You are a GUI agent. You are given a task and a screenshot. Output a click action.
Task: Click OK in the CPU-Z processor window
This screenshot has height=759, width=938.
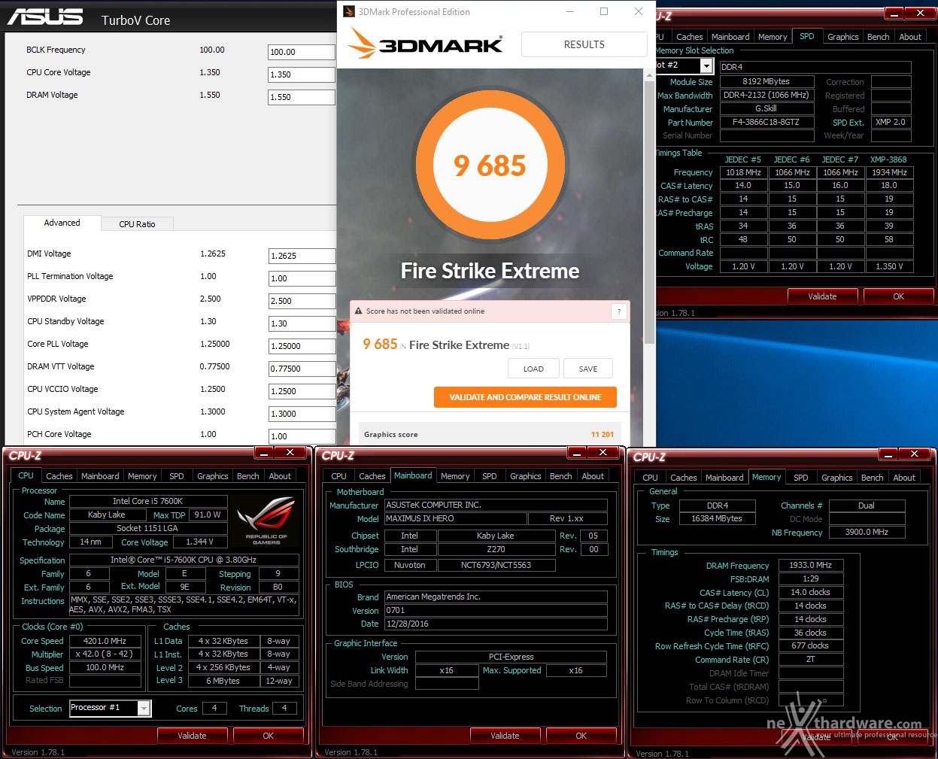pos(268,736)
